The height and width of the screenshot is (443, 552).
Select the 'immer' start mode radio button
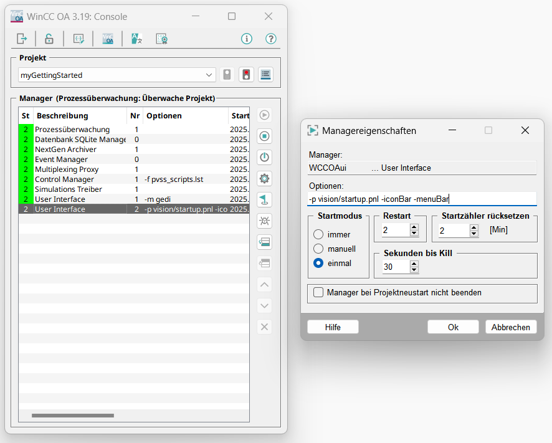pos(318,235)
